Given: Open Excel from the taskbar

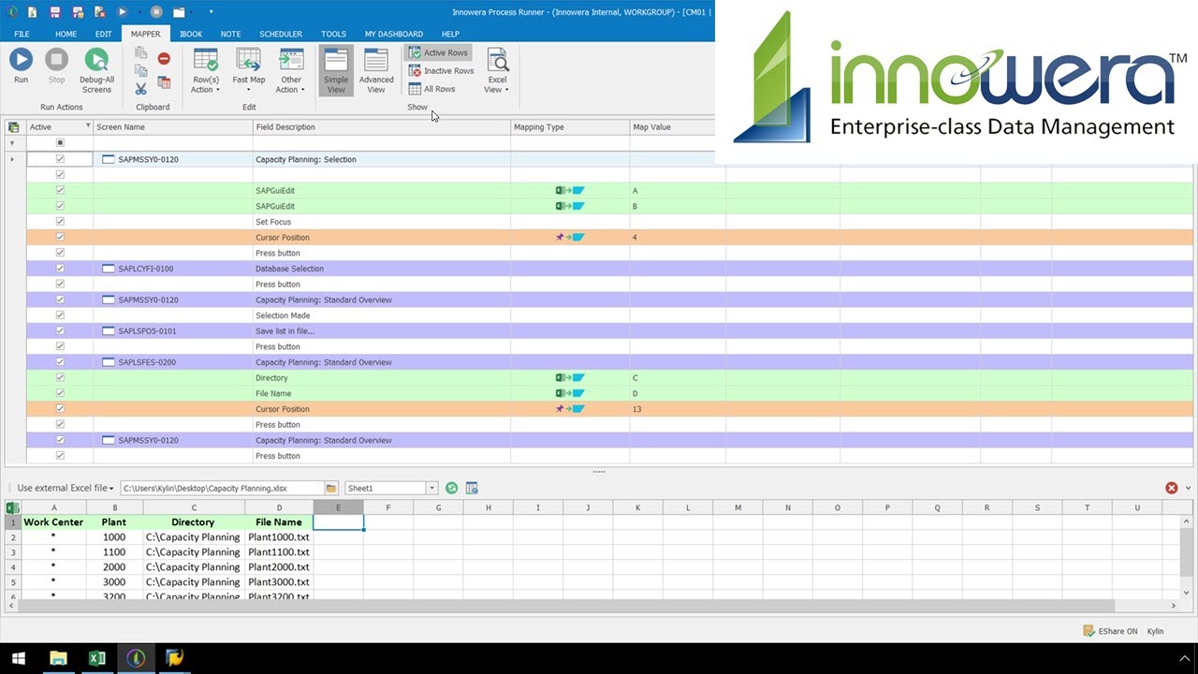Looking at the screenshot, I should tap(96, 658).
